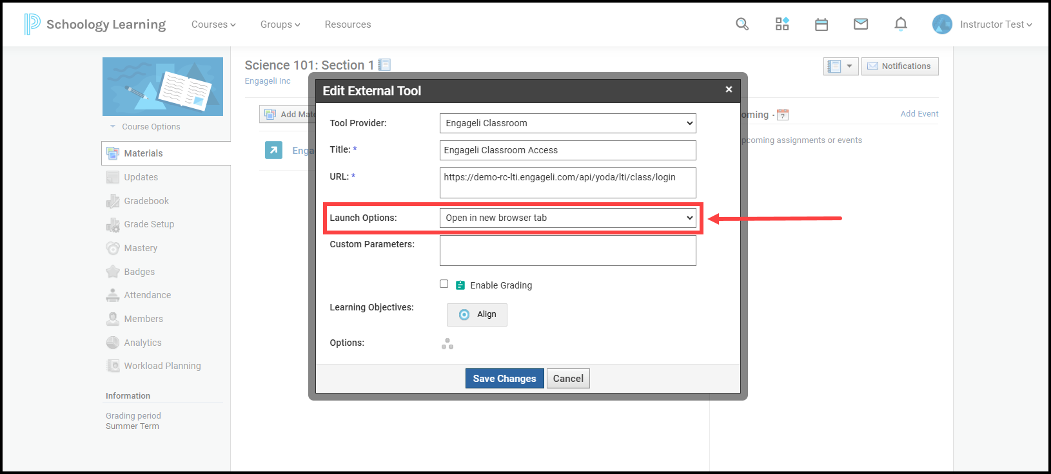
Task: Click the course banner image
Action: [162, 86]
